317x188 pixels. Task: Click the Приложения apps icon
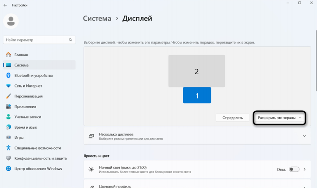click(x=8, y=107)
